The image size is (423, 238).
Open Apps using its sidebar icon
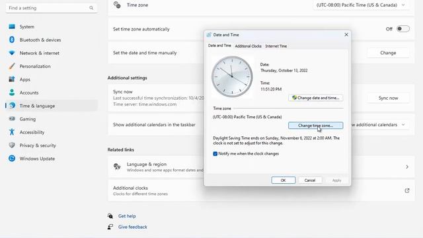click(x=12, y=79)
